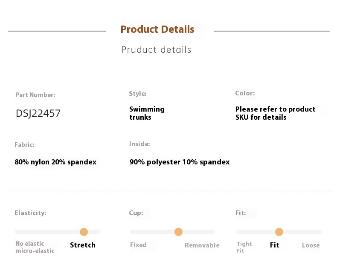Click the Fit slider handle
The width and height of the screenshot is (337, 279).
pyautogui.click(x=279, y=232)
